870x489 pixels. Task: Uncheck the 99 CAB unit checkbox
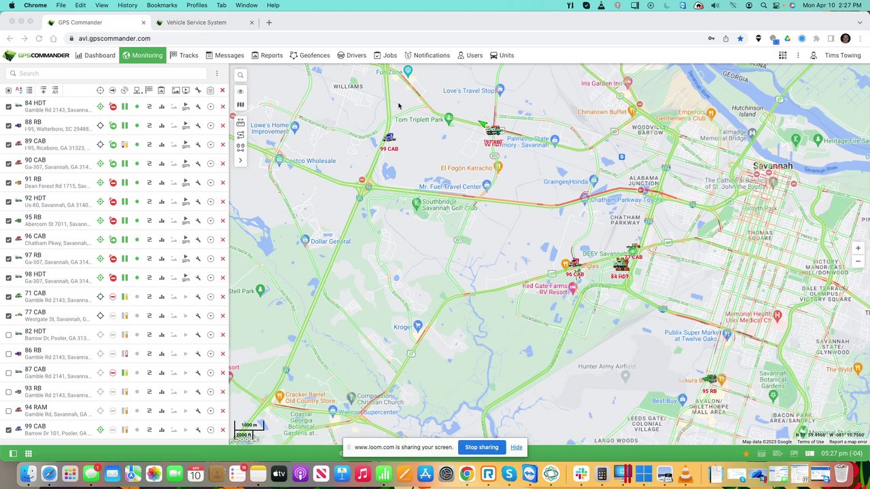8,430
